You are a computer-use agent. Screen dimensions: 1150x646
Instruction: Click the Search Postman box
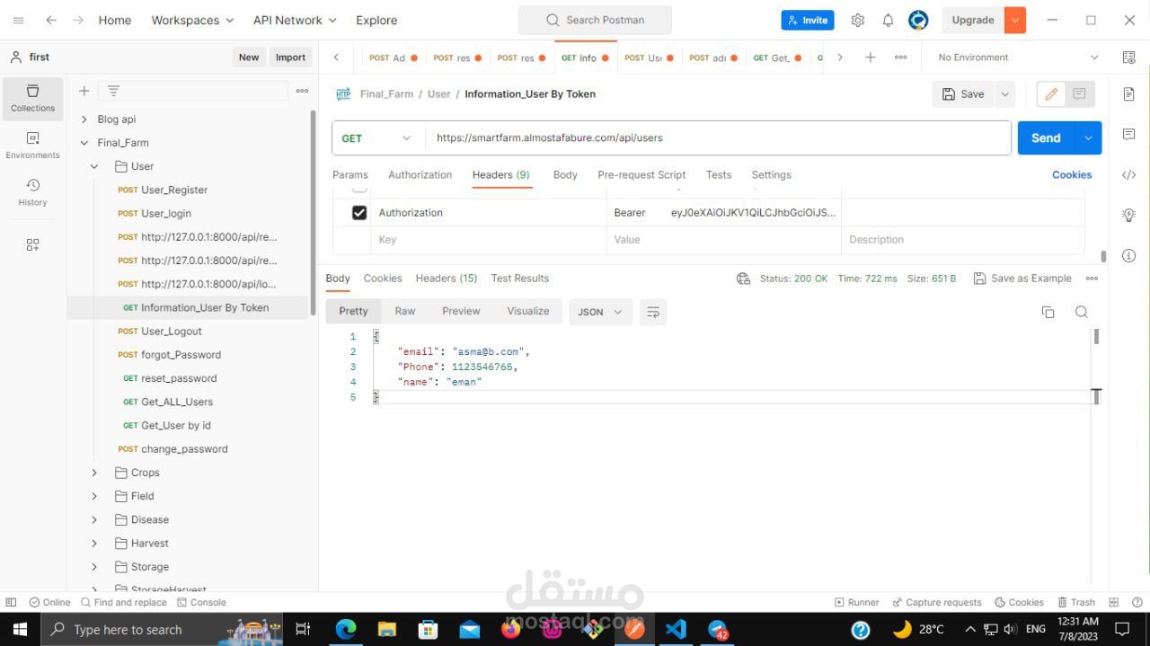tap(595, 20)
